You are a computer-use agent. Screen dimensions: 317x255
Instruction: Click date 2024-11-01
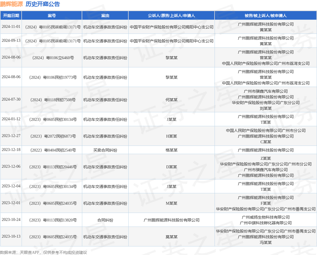[11, 27]
